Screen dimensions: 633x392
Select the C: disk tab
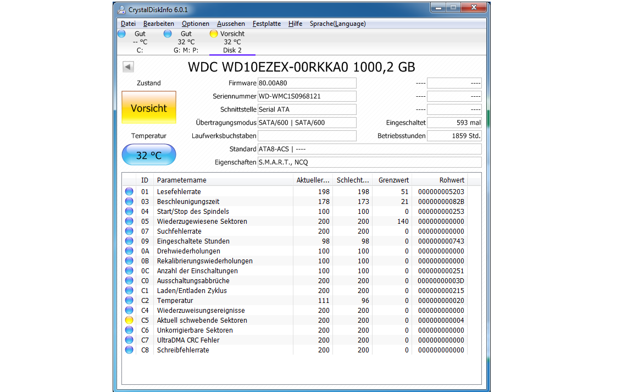[x=139, y=42]
